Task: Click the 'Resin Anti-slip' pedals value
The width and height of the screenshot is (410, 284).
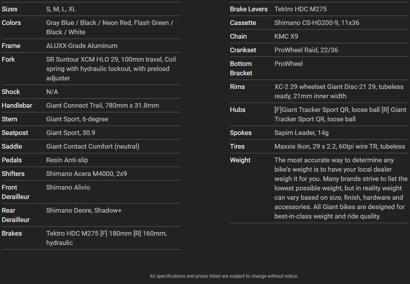Action: (x=67, y=160)
